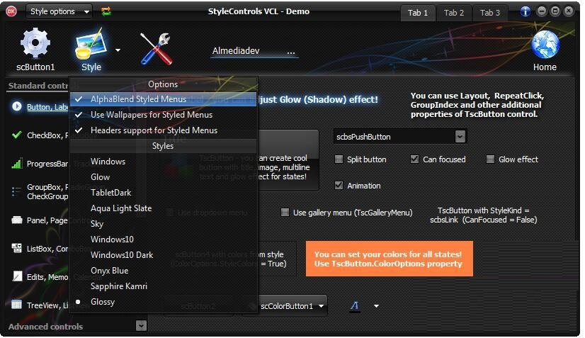The width and height of the screenshot is (585, 338).
Task: Switch to Tab 2
Action: (454, 13)
